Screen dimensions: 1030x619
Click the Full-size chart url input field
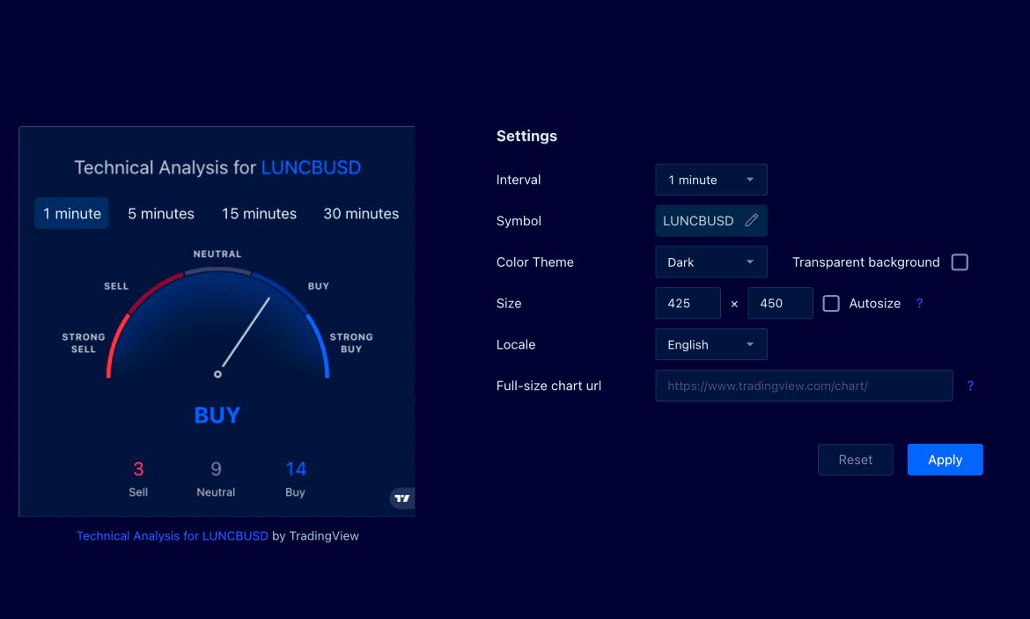(x=804, y=386)
